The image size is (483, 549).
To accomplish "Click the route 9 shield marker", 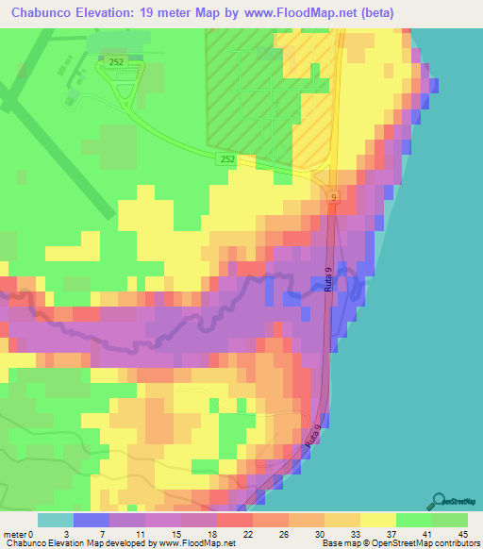I will 333,197.
